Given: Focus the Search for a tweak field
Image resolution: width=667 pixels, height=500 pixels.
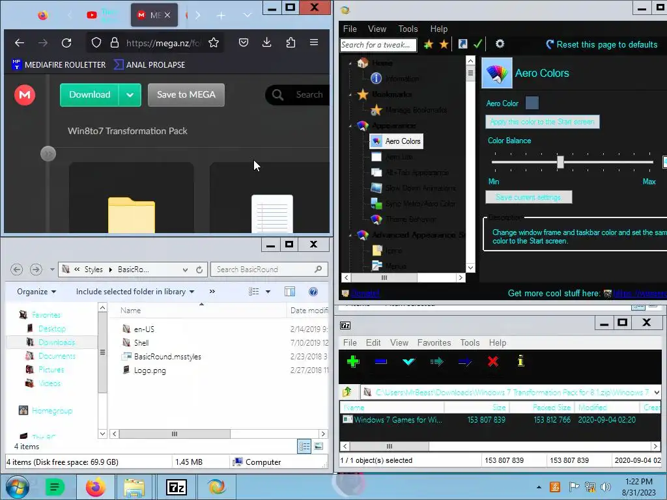Looking at the screenshot, I should point(378,45).
